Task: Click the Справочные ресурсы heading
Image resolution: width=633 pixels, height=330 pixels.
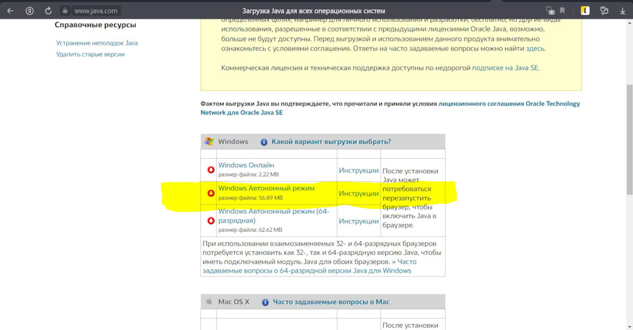Action: (95, 25)
